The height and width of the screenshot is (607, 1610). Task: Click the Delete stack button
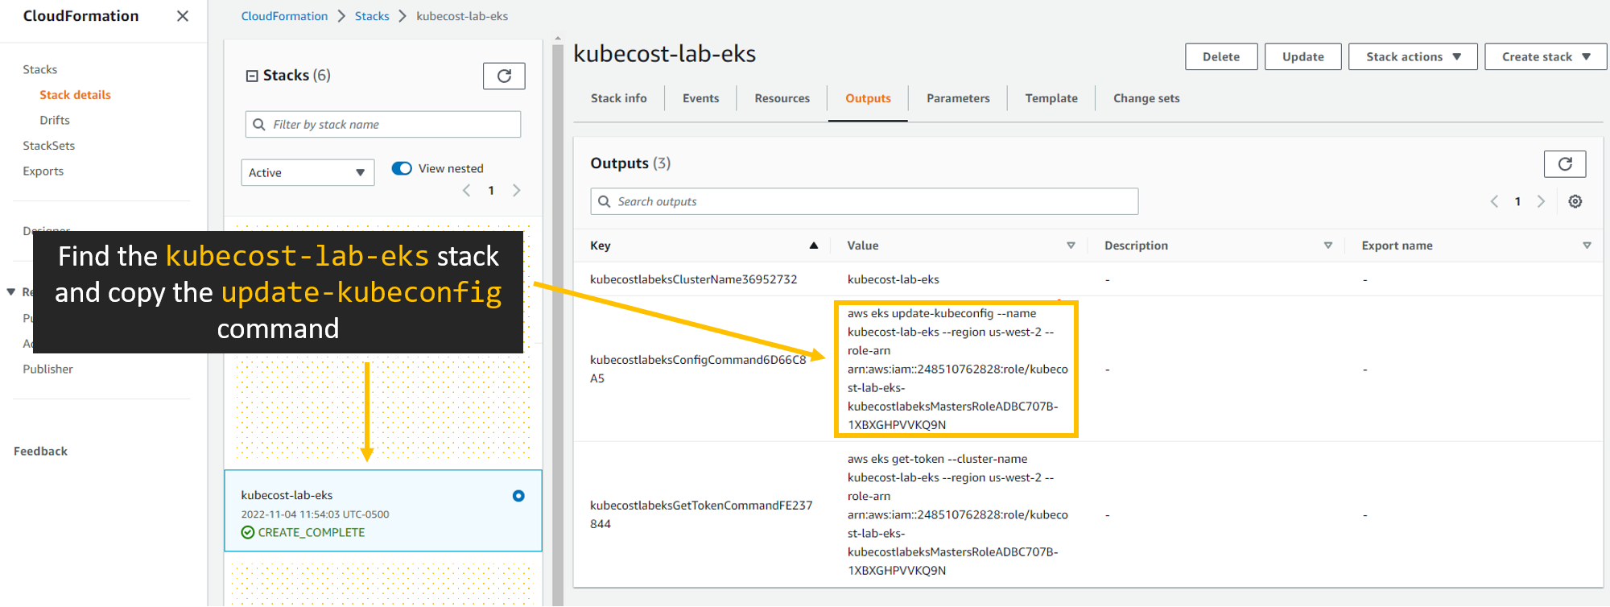(x=1221, y=56)
